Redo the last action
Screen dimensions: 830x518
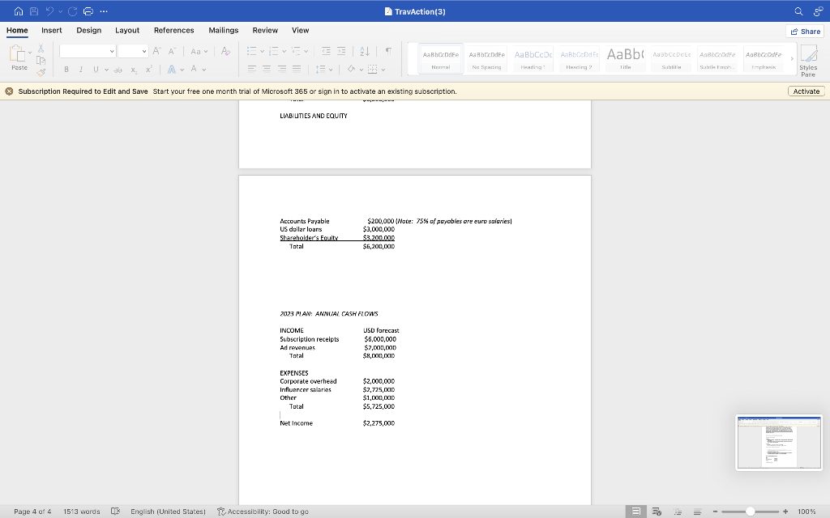click(72, 11)
